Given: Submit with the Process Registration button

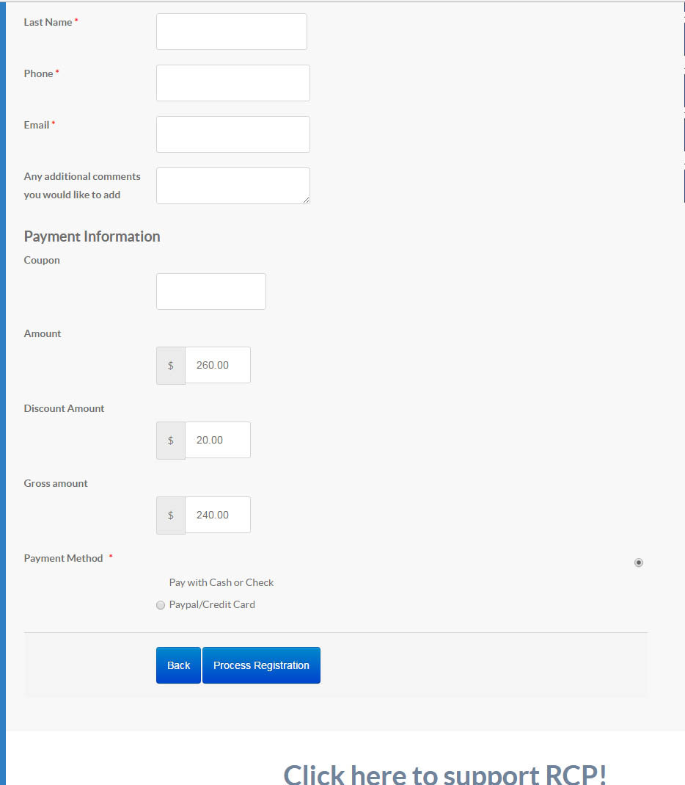Looking at the screenshot, I should 261,665.
